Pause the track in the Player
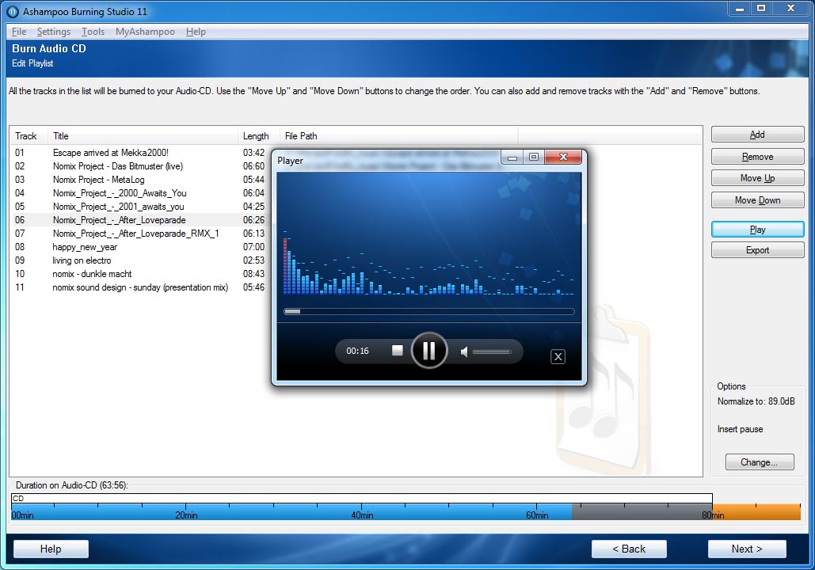The width and height of the screenshot is (815, 570). 429,351
